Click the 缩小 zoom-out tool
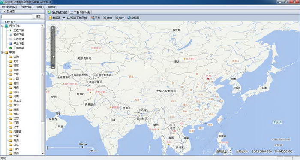 click(x=120, y=18)
